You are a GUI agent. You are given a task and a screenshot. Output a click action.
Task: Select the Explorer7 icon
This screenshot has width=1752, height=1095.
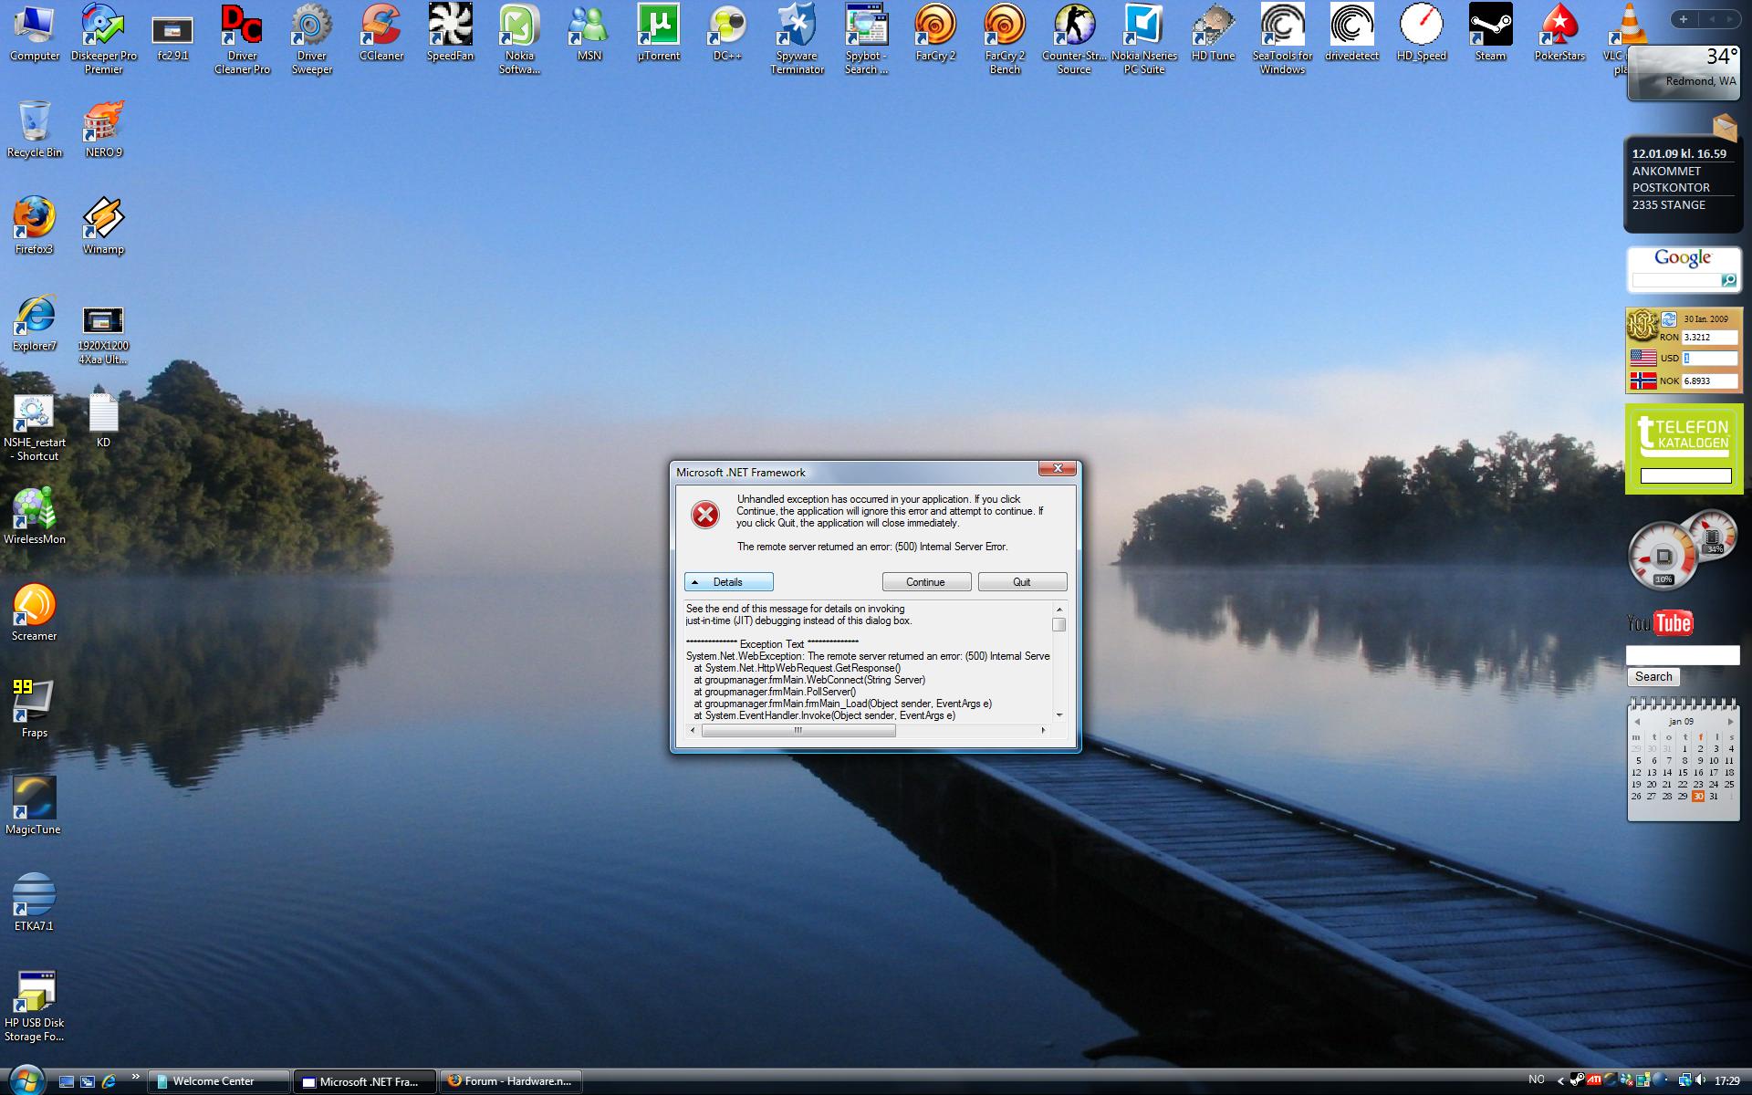coord(35,323)
